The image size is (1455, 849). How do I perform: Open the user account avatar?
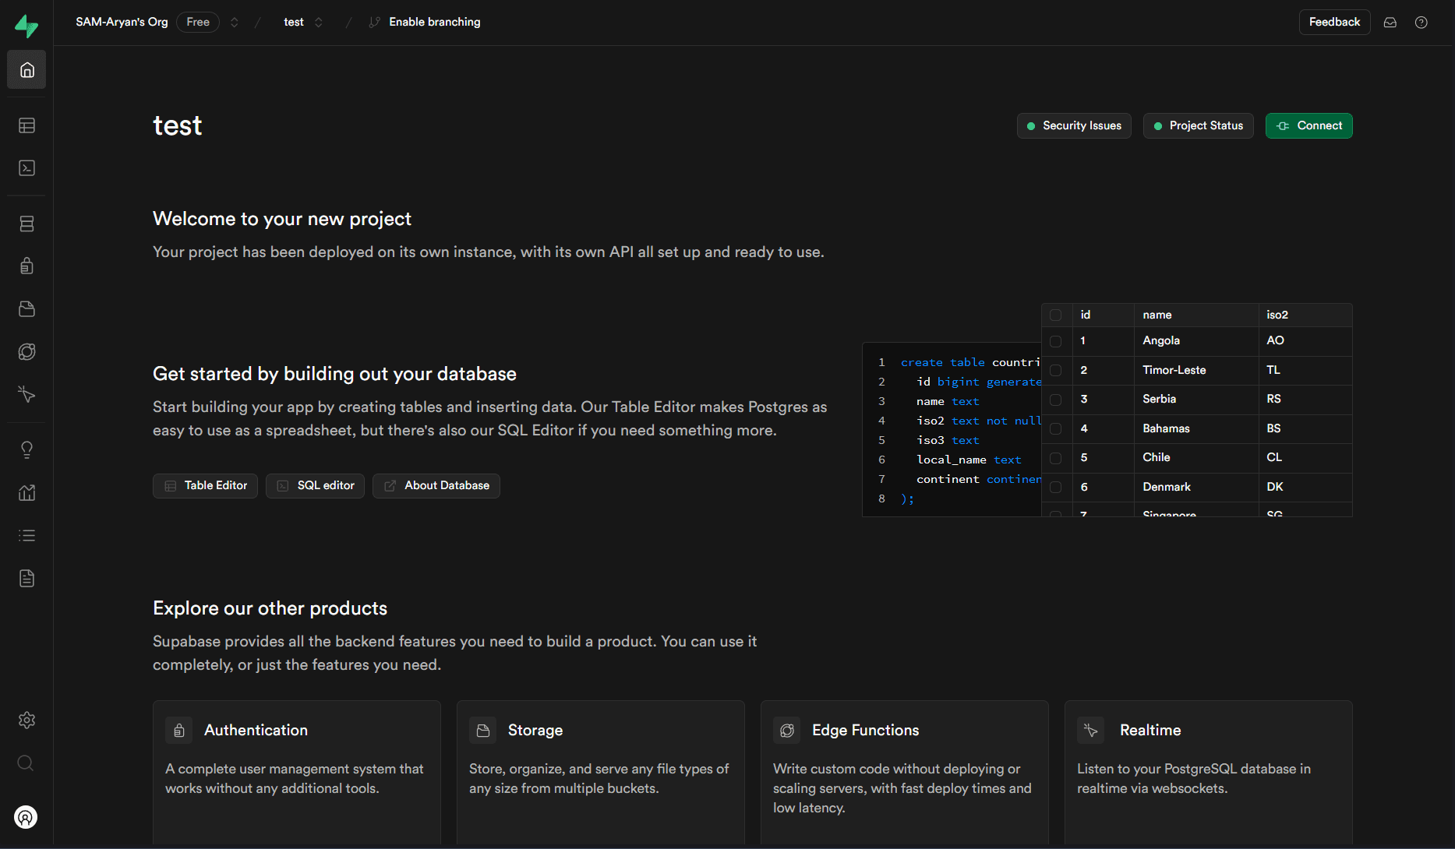point(26,817)
